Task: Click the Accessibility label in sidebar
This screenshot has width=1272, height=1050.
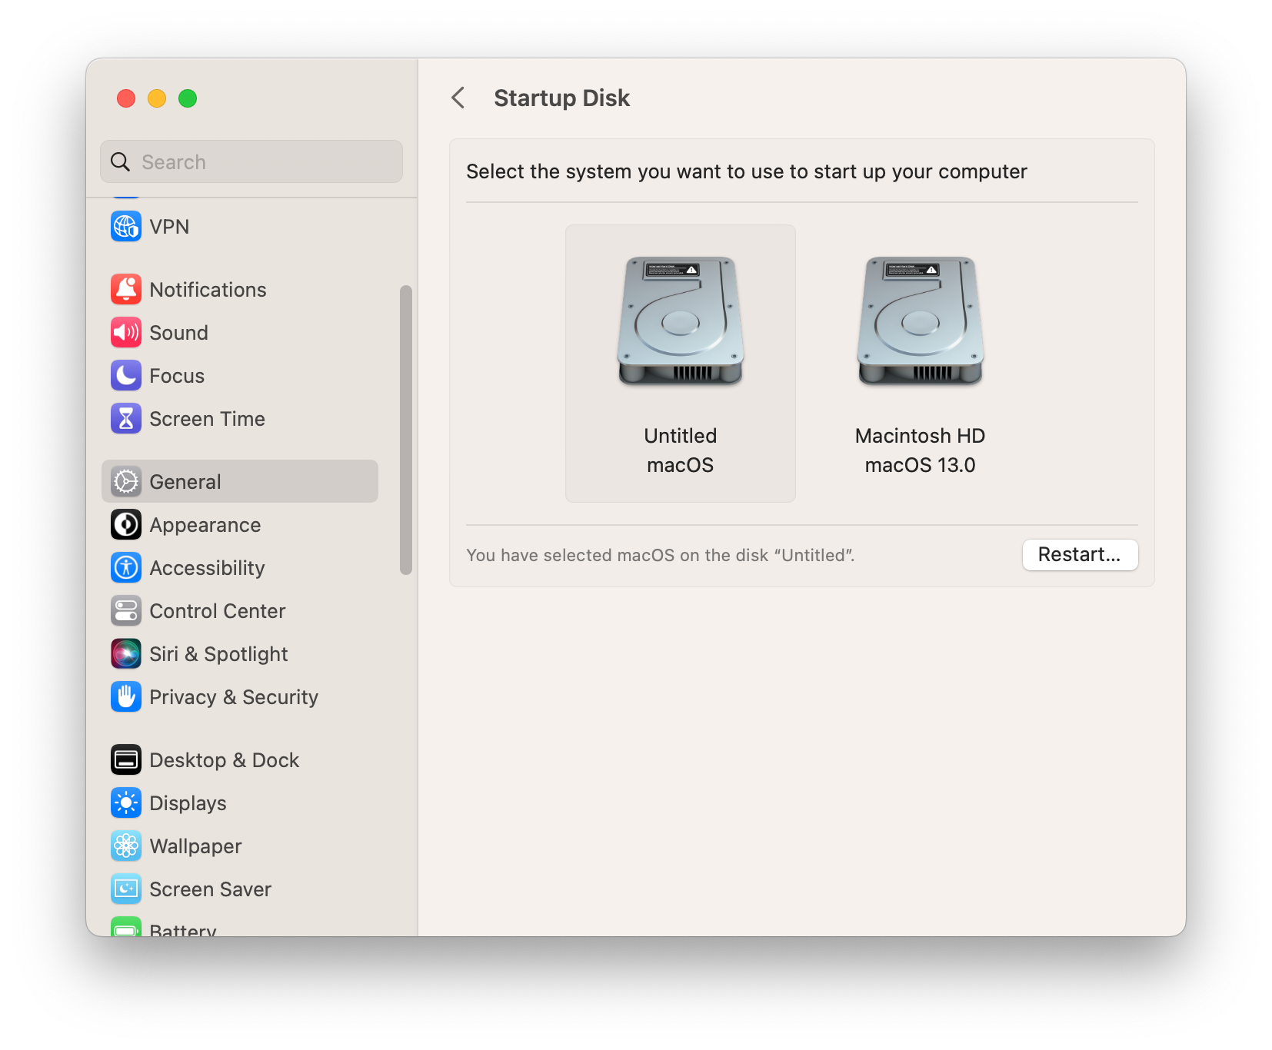Action: coord(207,568)
